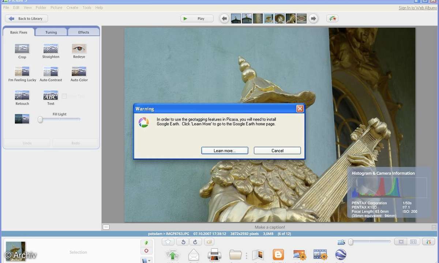Export photo using the folder icon
Viewport: 439px width, 263px height.
pos(236,255)
